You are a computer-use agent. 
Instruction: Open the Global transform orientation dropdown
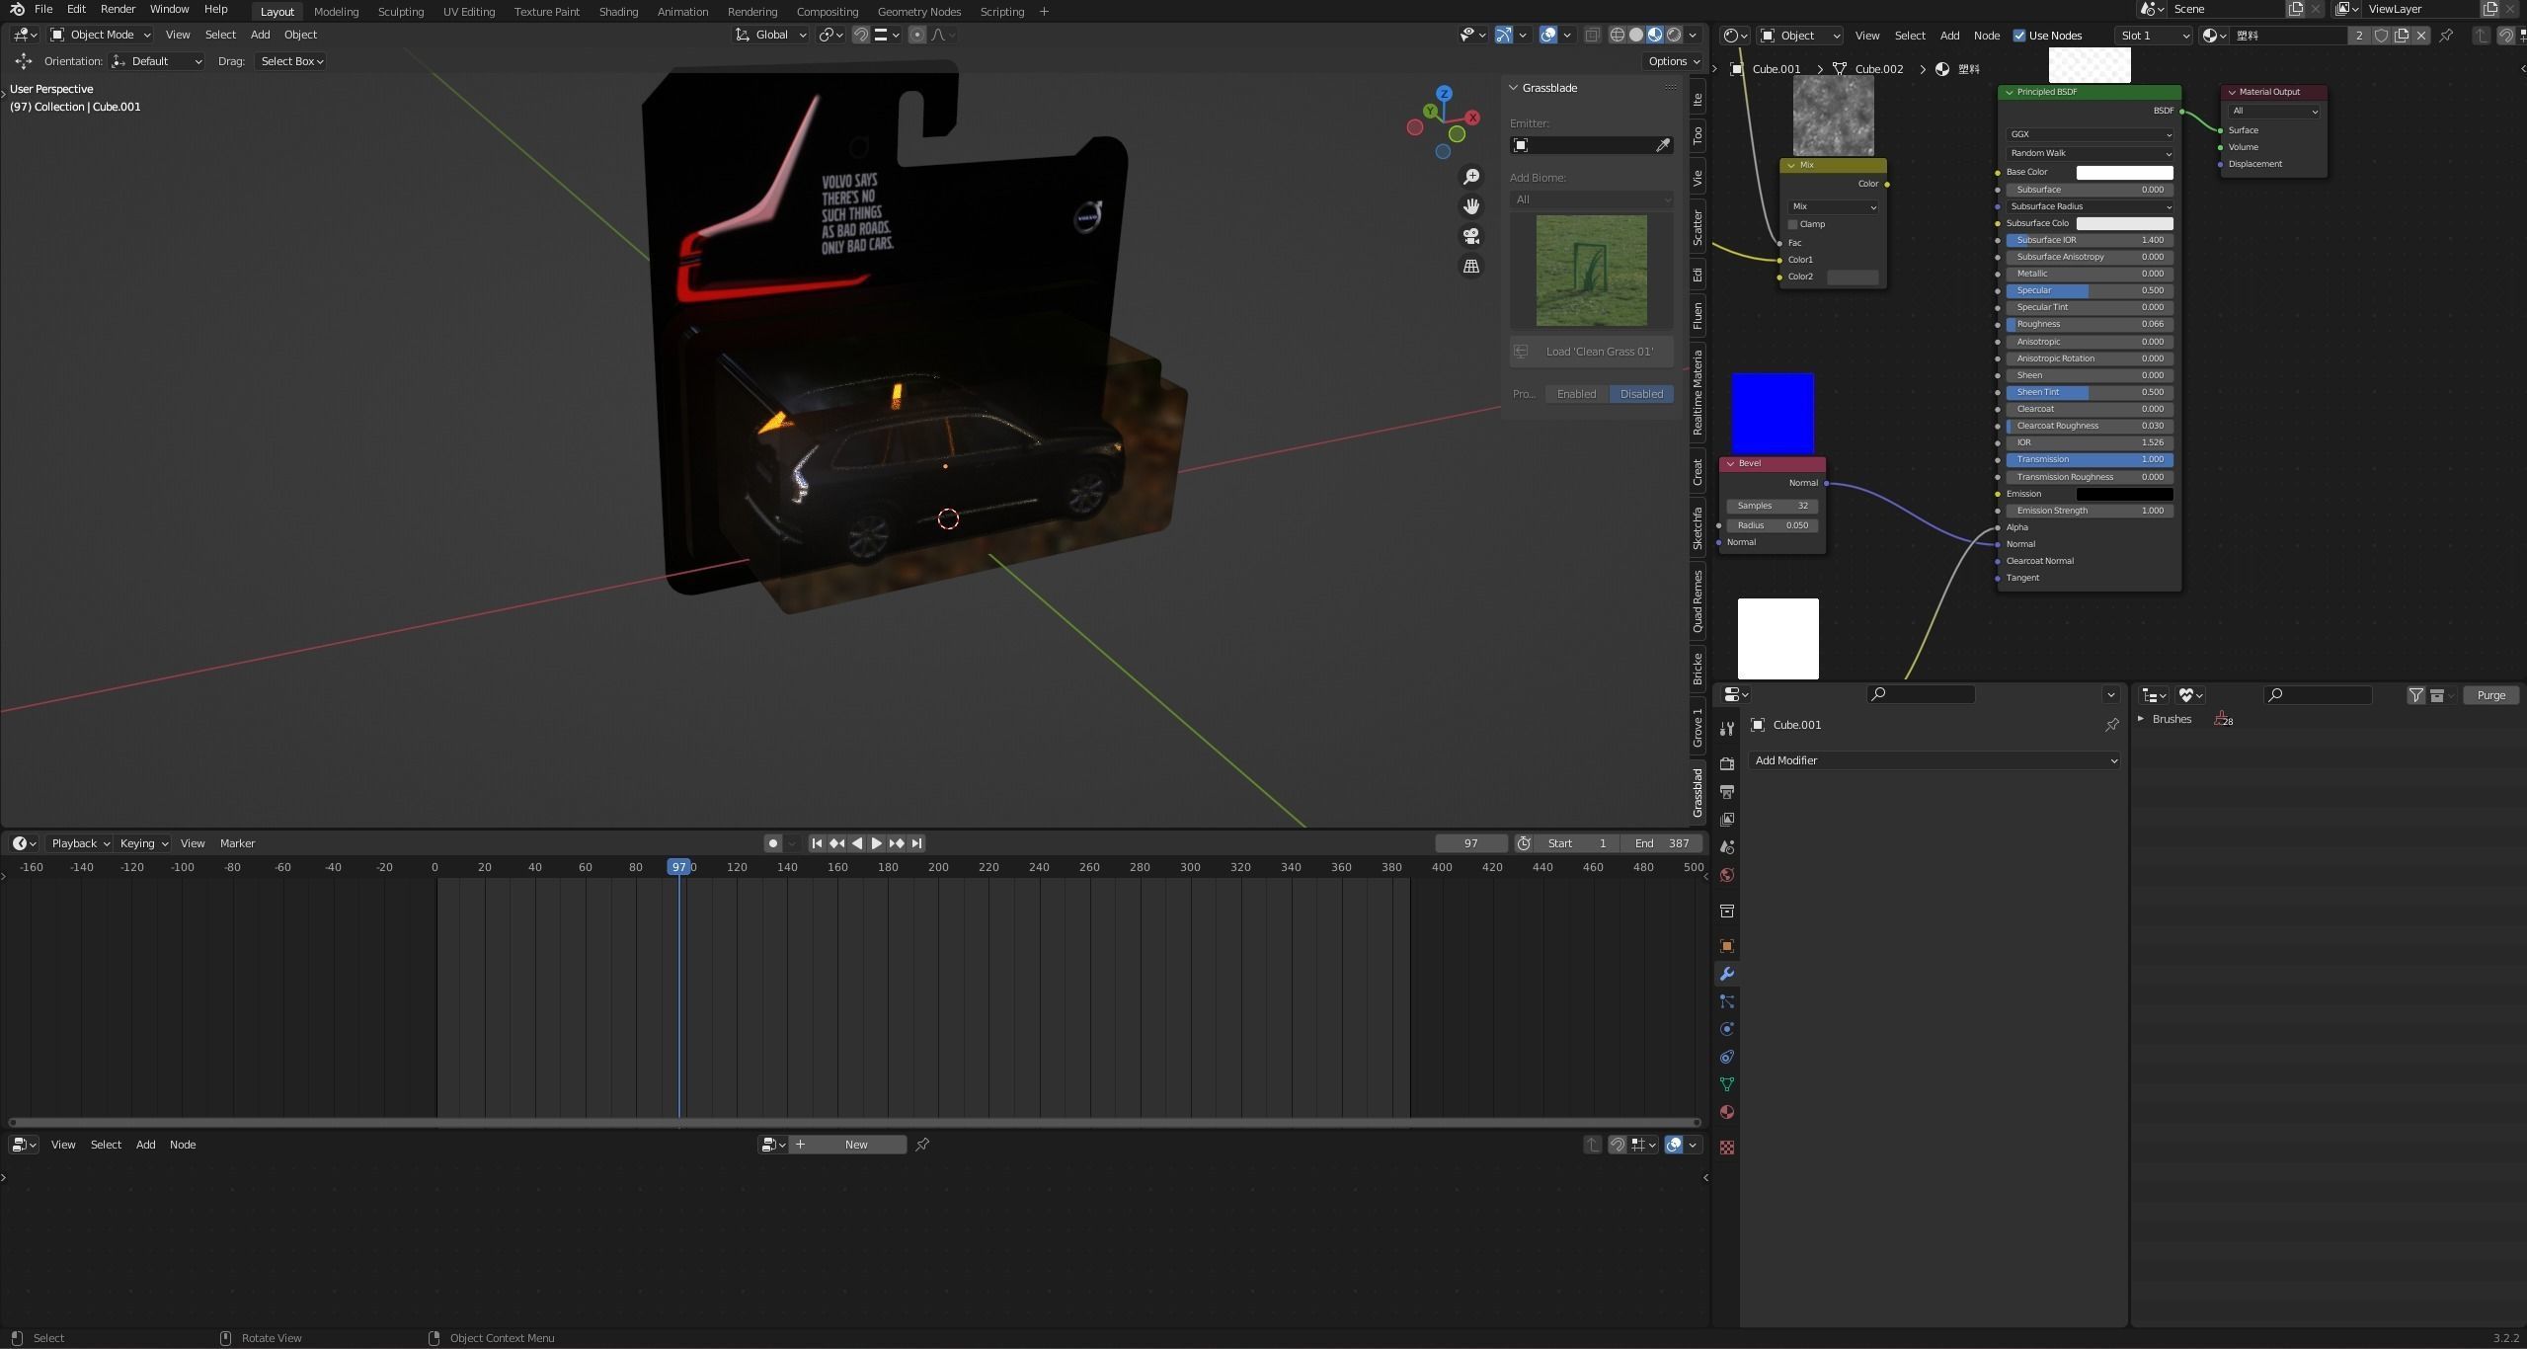771,35
